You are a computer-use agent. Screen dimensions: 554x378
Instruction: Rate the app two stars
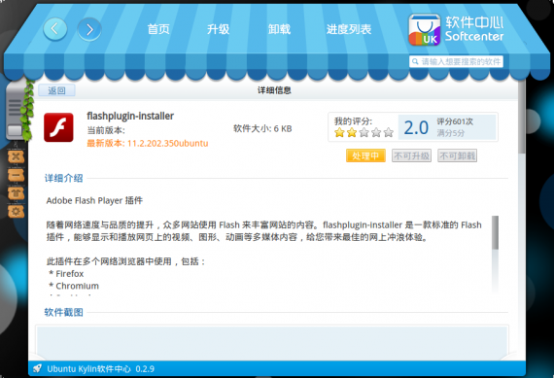point(352,133)
